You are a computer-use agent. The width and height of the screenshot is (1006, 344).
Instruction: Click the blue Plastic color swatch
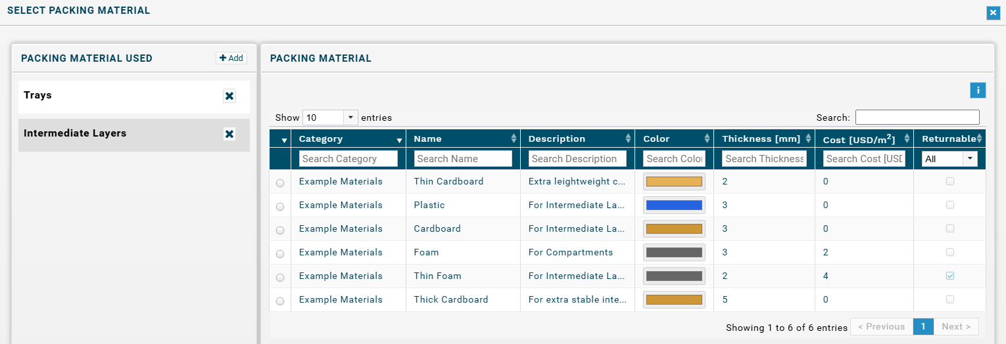[674, 205]
